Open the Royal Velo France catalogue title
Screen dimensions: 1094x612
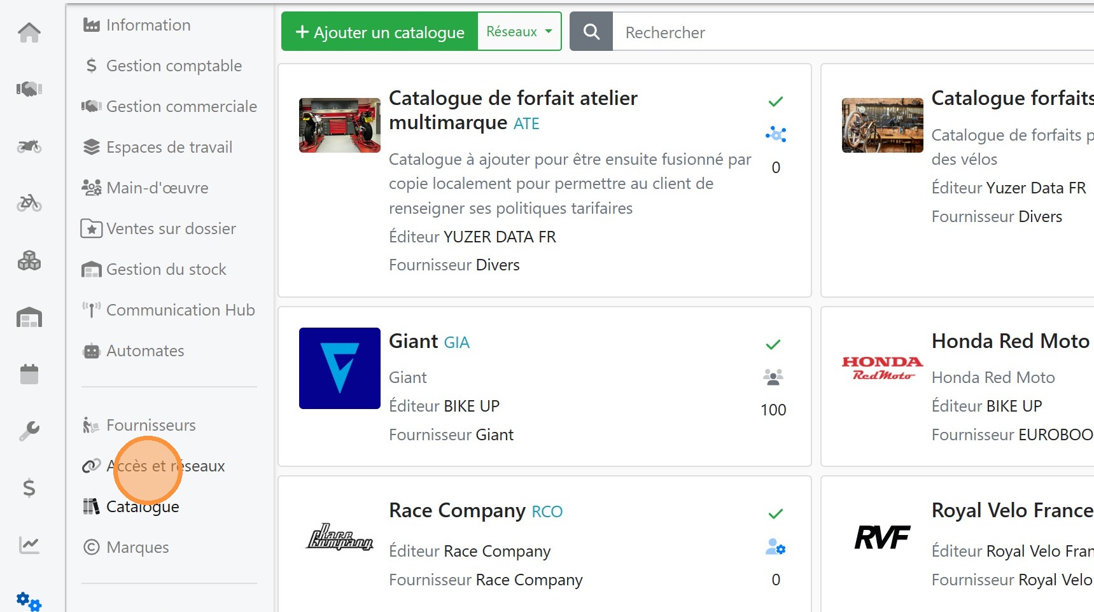pyautogui.click(x=1013, y=511)
